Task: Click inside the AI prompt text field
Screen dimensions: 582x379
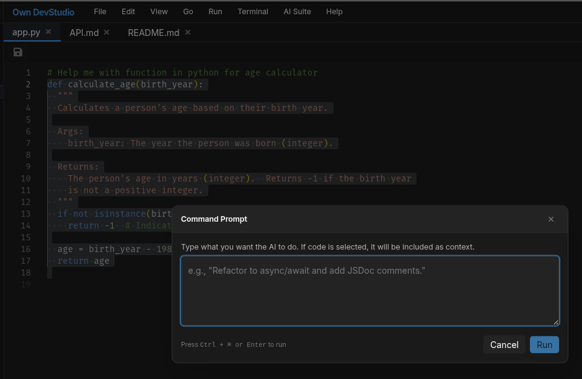Action: click(x=369, y=290)
